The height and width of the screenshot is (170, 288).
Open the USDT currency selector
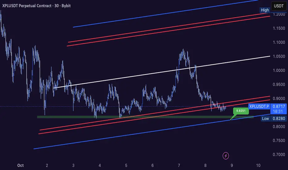[x=279, y=6]
